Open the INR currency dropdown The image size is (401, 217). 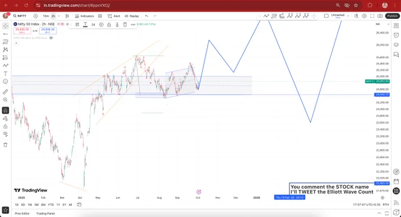tap(382, 24)
